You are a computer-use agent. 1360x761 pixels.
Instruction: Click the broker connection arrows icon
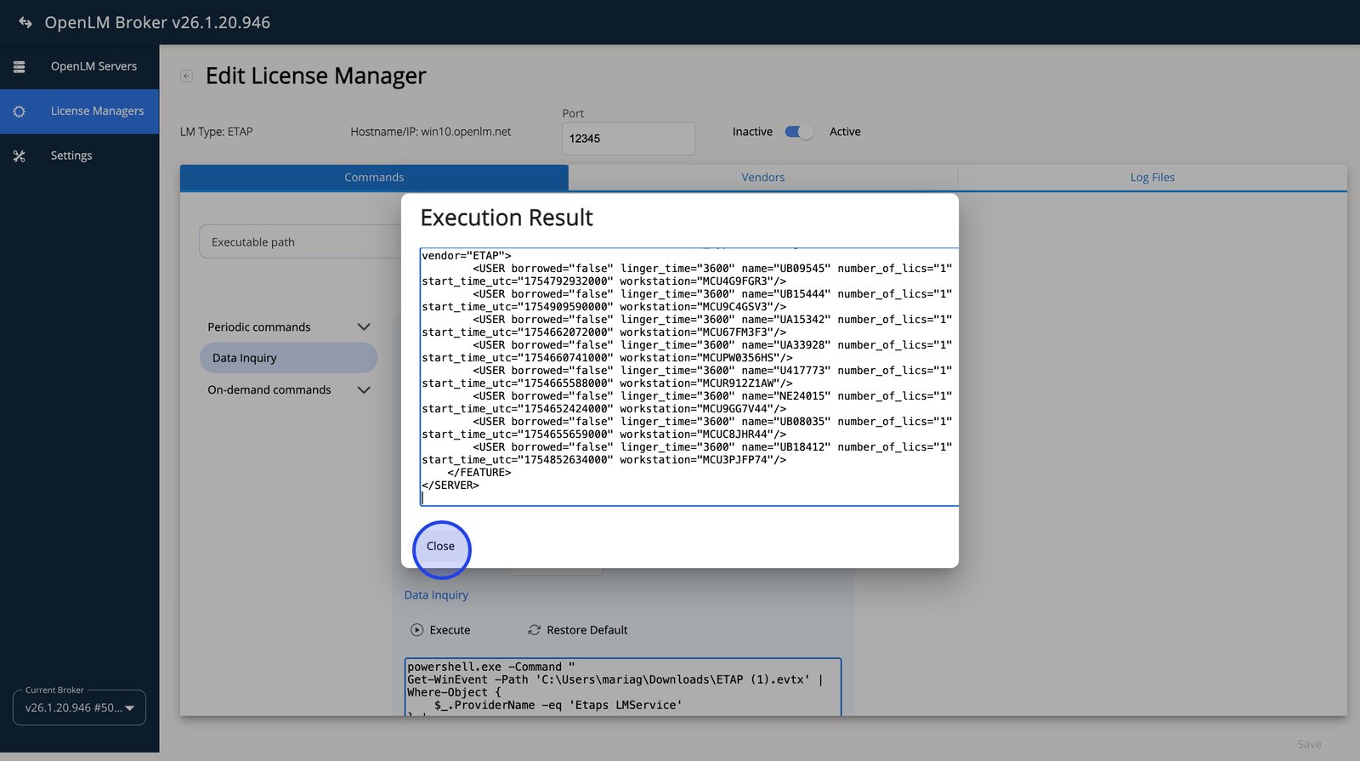[x=25, y=22]
